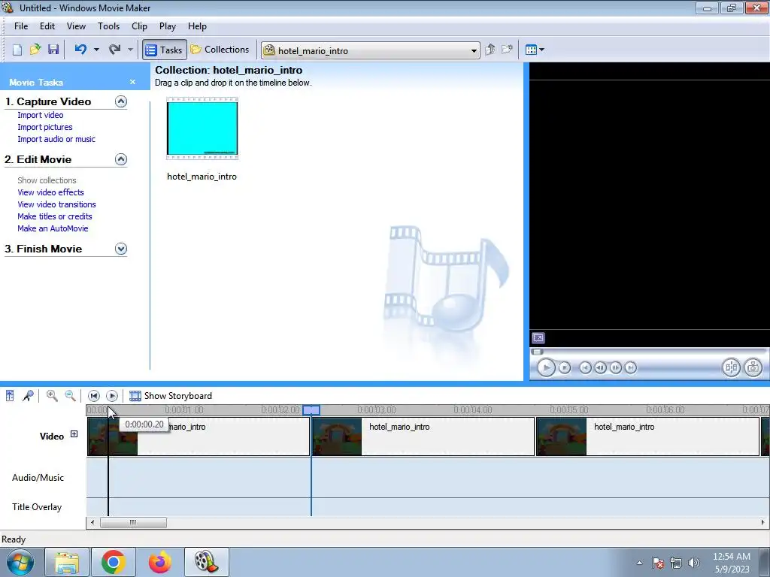Click the preview monitor seek bar
The image size is (770, 577).
(x=648, y=352)
